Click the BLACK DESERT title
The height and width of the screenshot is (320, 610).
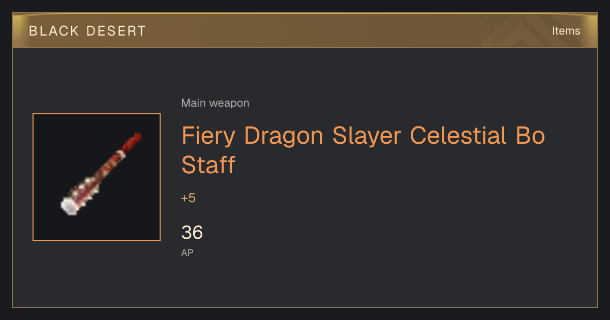[87, 31]
